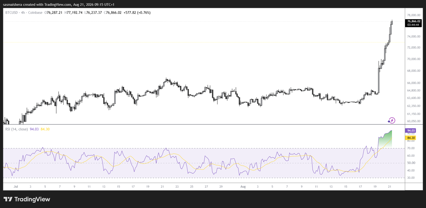The image size is (426, 208).
Task: Click the Jul label on the date axis
Action: pyautogui.click(x=16, y=187)
